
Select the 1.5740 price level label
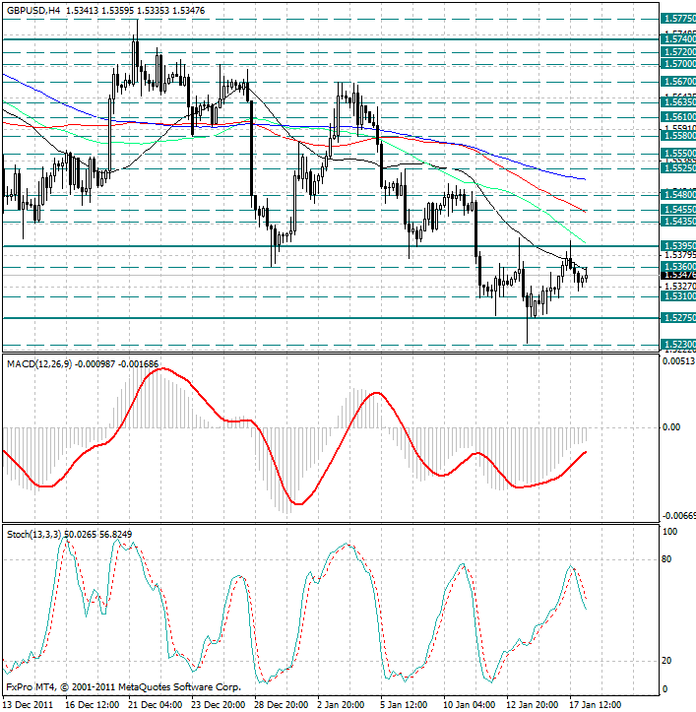[678, 39]
